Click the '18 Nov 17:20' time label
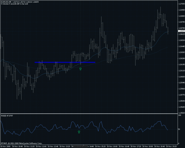Image resolution: width=185 pixels, height=148 pixels. pyautogui.click(x=136, y=147)
